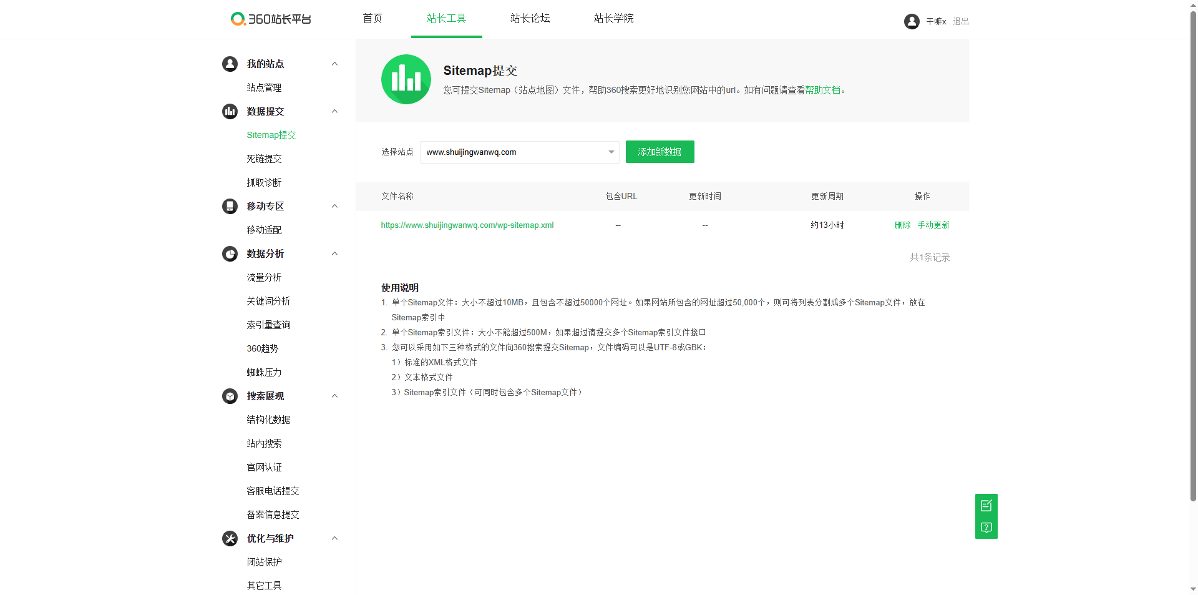Open 蜘蛛压力 in sidebar
Screen dimensions: 1198x595
264,372
